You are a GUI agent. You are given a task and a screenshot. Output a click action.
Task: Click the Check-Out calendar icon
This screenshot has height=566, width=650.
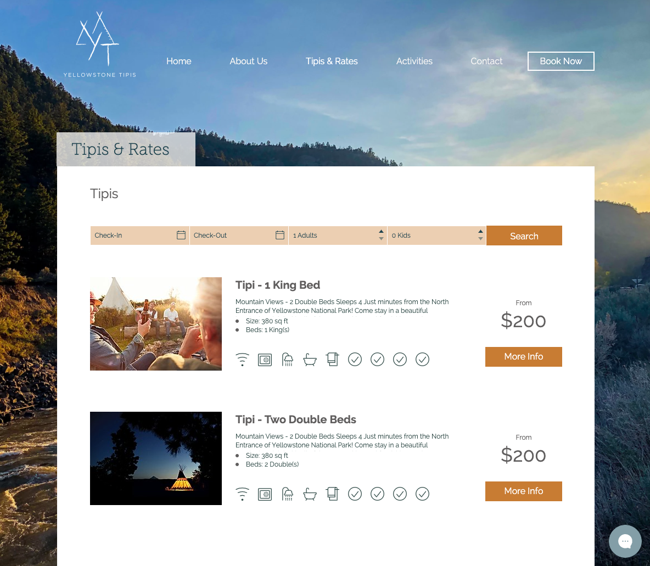click(x=280, y=235)
